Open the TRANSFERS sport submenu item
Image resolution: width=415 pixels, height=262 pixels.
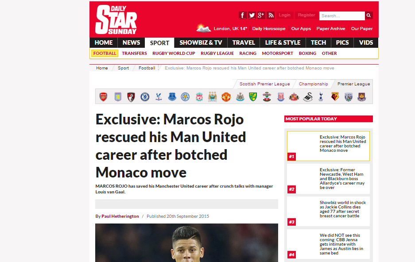[x=134, y=54]
